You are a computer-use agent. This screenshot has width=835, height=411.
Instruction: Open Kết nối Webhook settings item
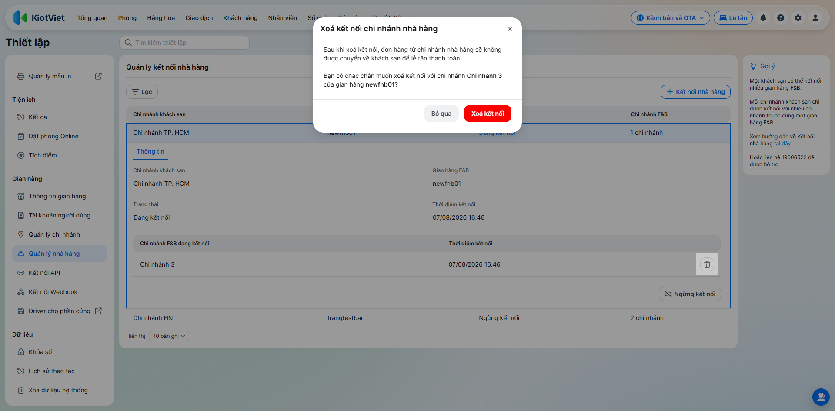[x=60, y=292]
